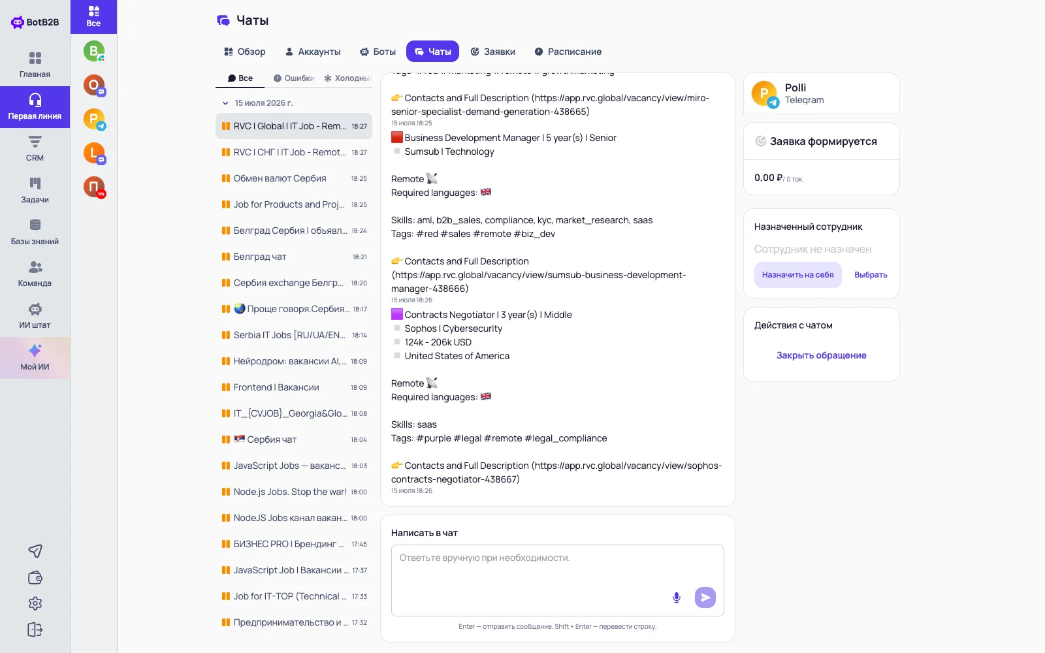This screenshot has width=1045, height=653.
Task: Click the microphone voice input icon
Action: (x=677, y=597)
